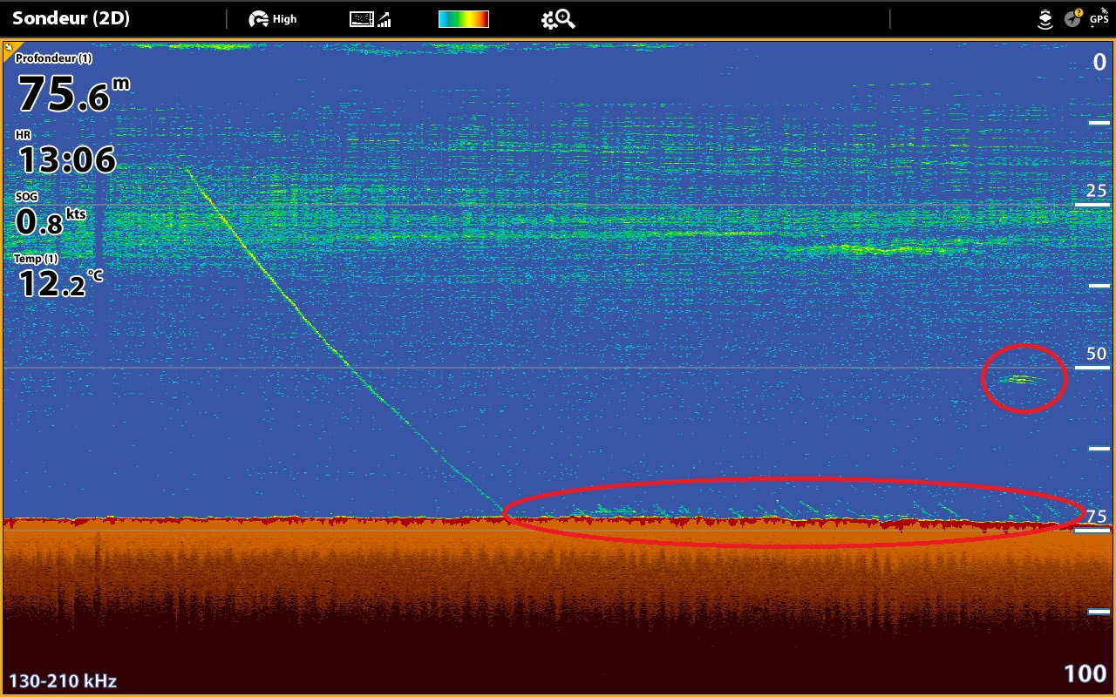
Task: Select the HR 13:06 time readout
Action: tap(66, 152)
